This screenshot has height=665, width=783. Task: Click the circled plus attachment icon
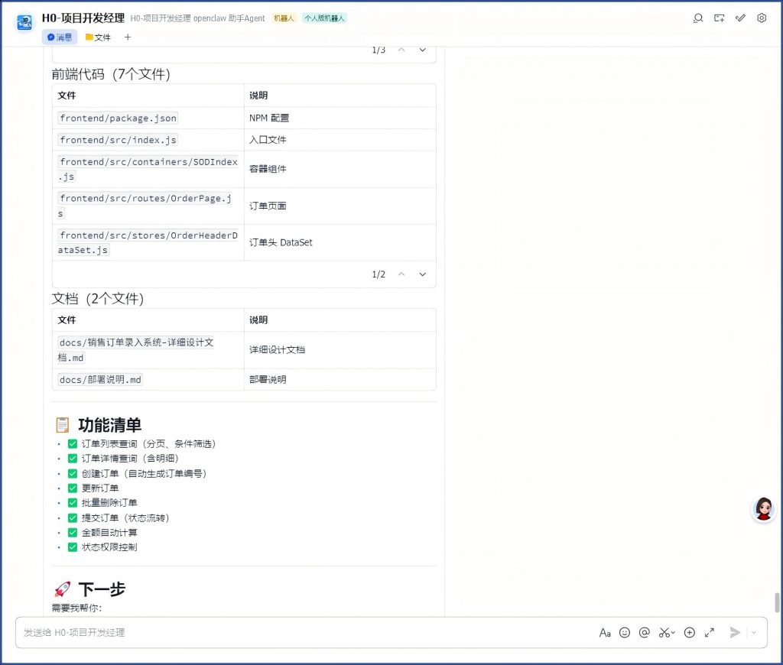[x=690, y=633]
